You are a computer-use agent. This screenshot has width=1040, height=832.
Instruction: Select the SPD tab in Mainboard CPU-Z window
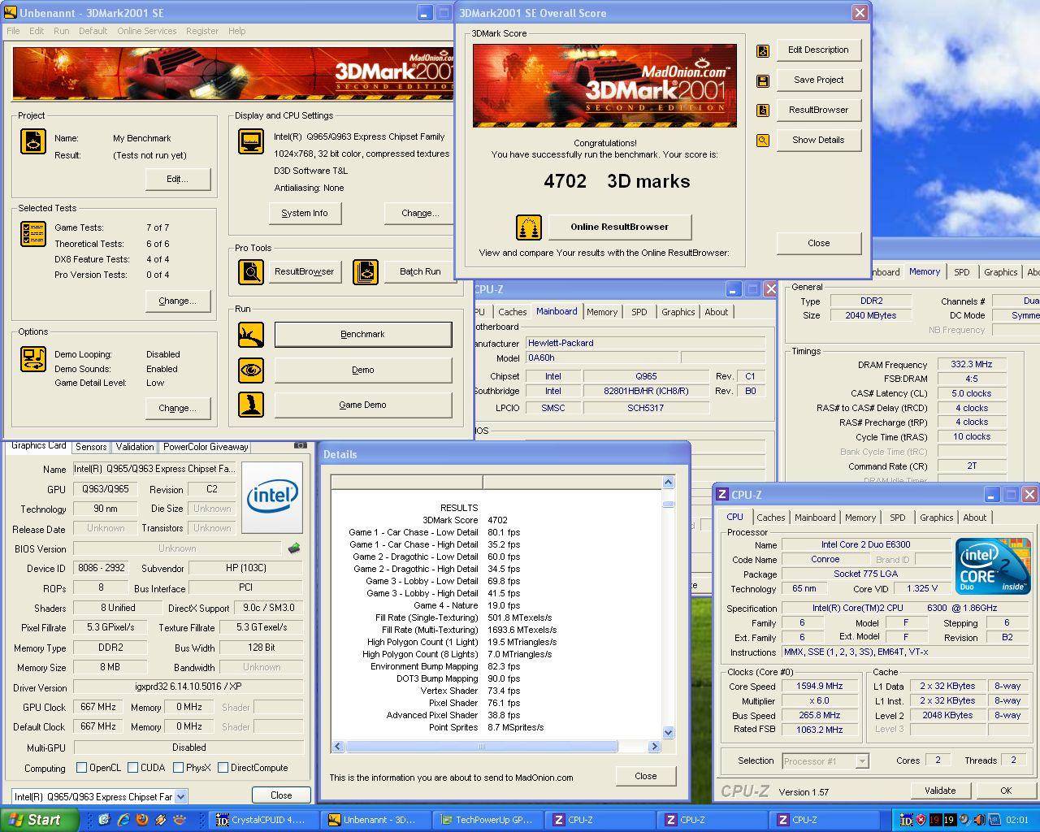click(x=639, y=312)
